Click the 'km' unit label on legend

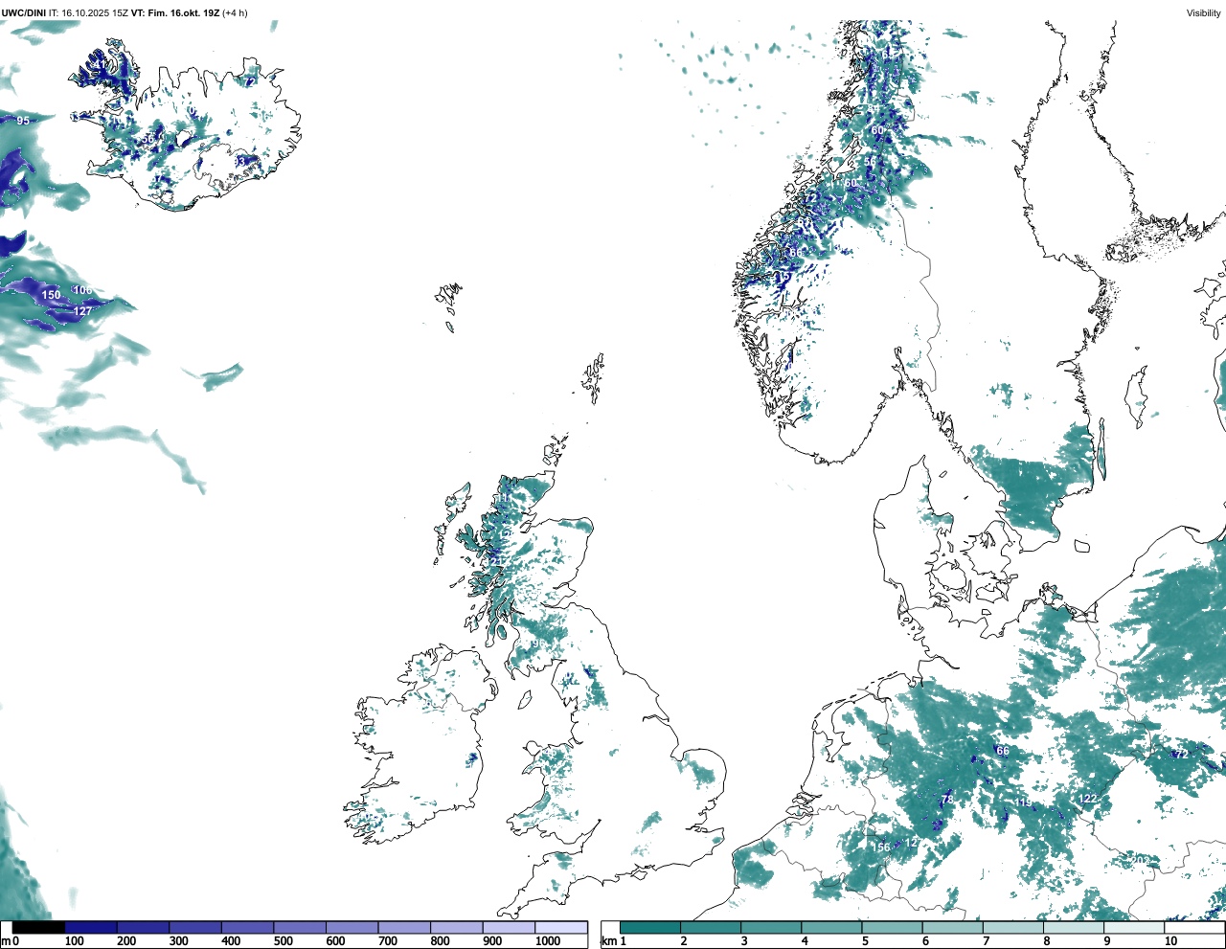coord(607,941)
